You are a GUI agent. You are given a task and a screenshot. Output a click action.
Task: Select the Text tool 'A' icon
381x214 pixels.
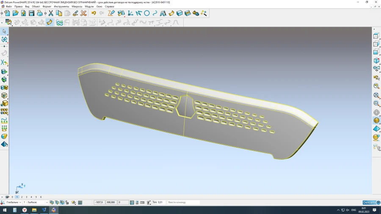(163, 14)
